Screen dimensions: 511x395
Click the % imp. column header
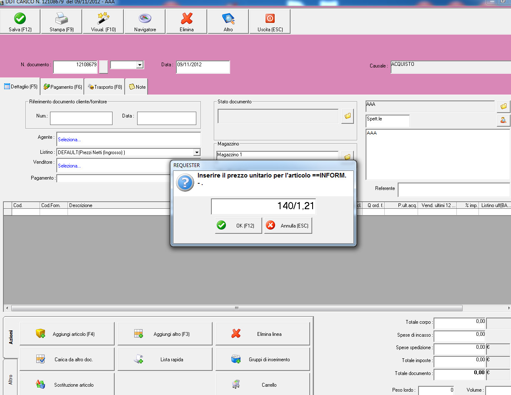click(x=467, y=205)
